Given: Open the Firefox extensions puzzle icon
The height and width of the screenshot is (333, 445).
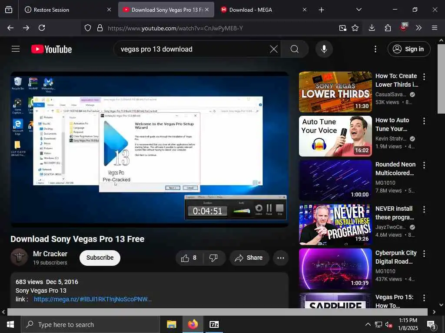Looking at the screenshot, I should [x=388, y=28].
